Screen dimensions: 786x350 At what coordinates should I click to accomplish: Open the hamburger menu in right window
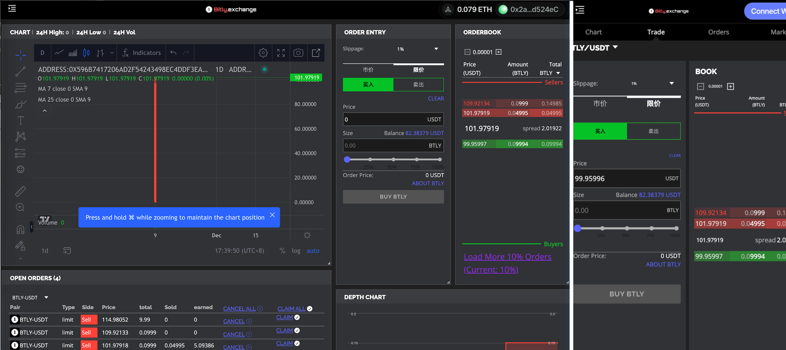pyautogui.click(x=580, y=10)
